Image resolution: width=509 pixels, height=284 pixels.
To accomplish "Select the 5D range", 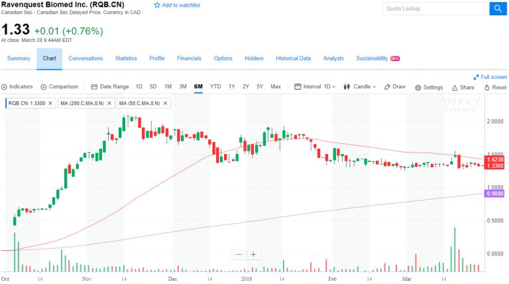I will tap(153, 87).
